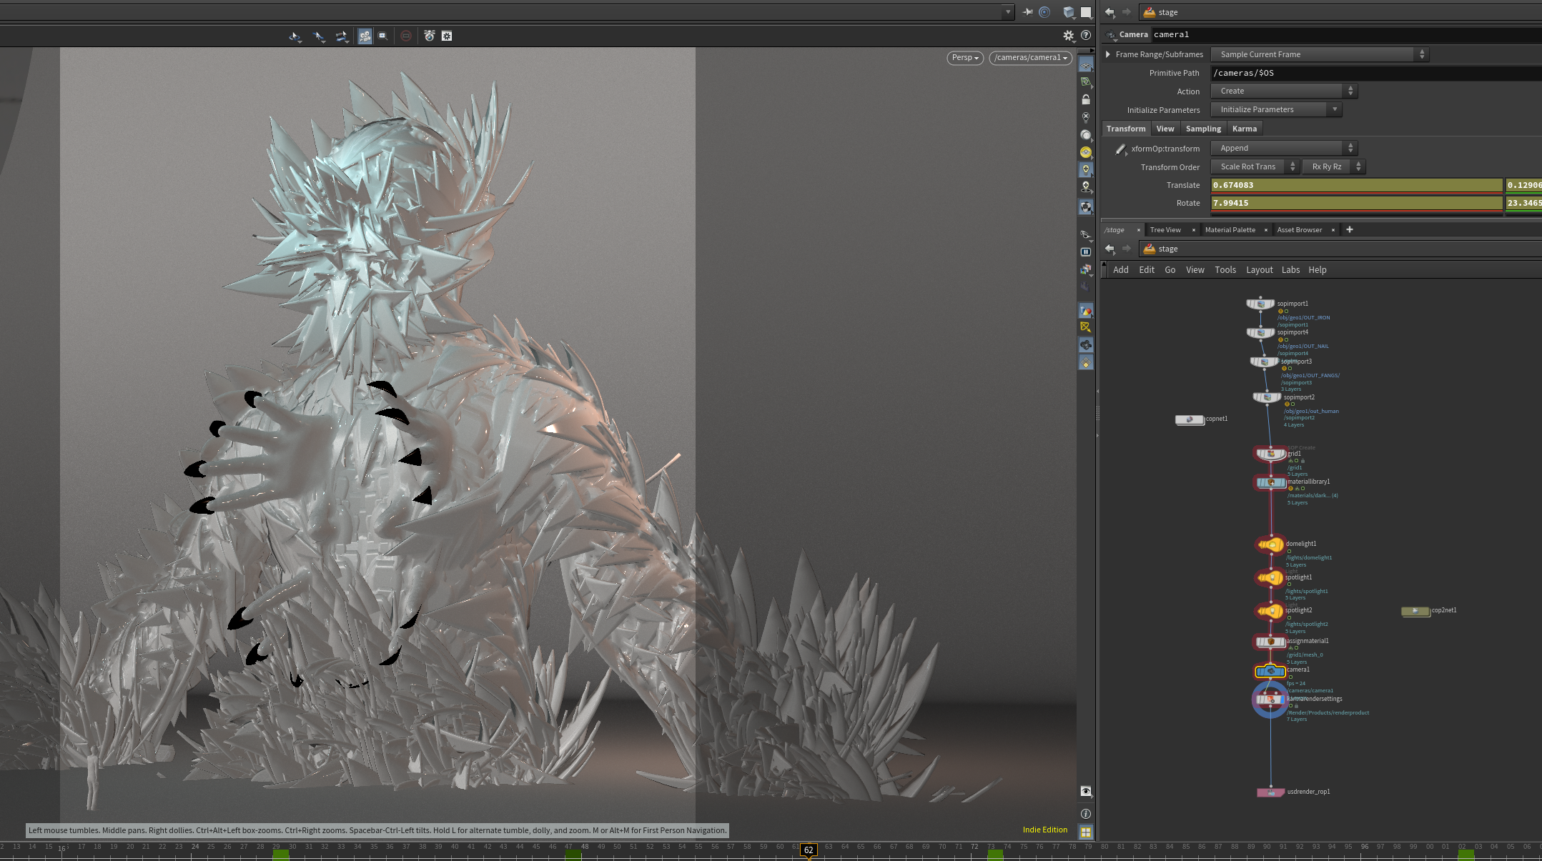This screenshot has height=861, width=1542.
Task: Expand the Frame Range/Subframes section
Action: (x=1108, y=54)
